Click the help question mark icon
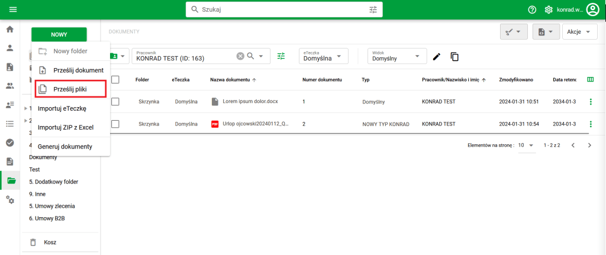The width and height of the screenshot is (606, 255). (x=532, y=9)
